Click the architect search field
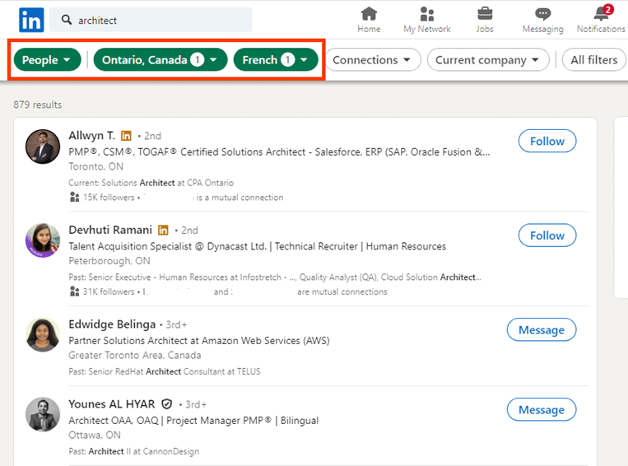 151,20
